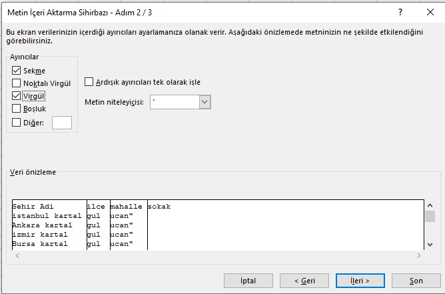Tick the Diğer delimiter checkbox
Screen dimensions: 445x294
pyautogui.click(x=17, y=122)
